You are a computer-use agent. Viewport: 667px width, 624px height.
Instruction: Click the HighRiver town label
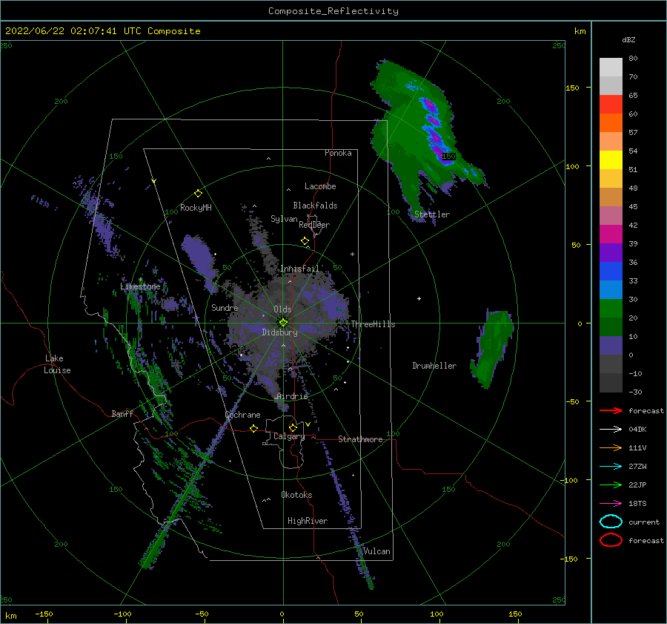click(308, 521)
